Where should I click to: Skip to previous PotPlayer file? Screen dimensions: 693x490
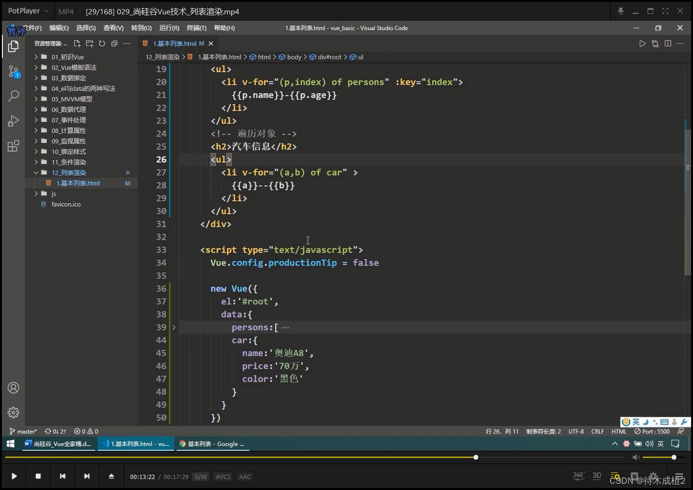point(63,476)
